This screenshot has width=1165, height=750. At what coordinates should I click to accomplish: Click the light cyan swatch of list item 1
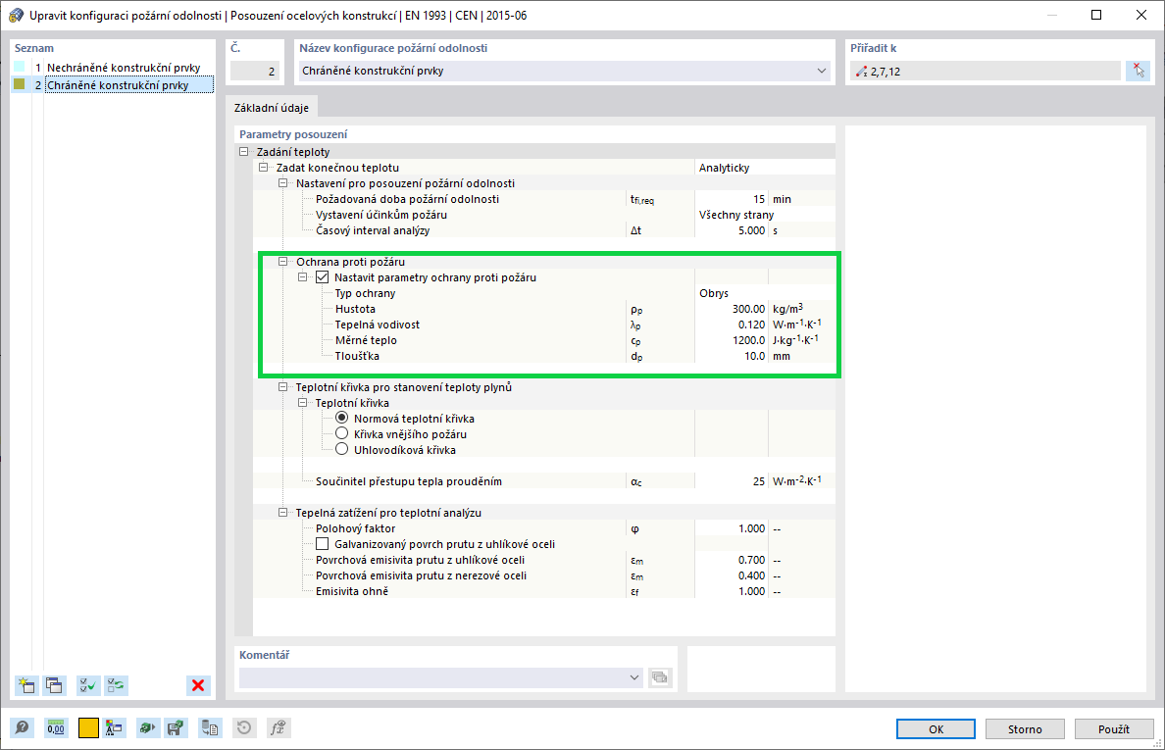coord(20,67)
